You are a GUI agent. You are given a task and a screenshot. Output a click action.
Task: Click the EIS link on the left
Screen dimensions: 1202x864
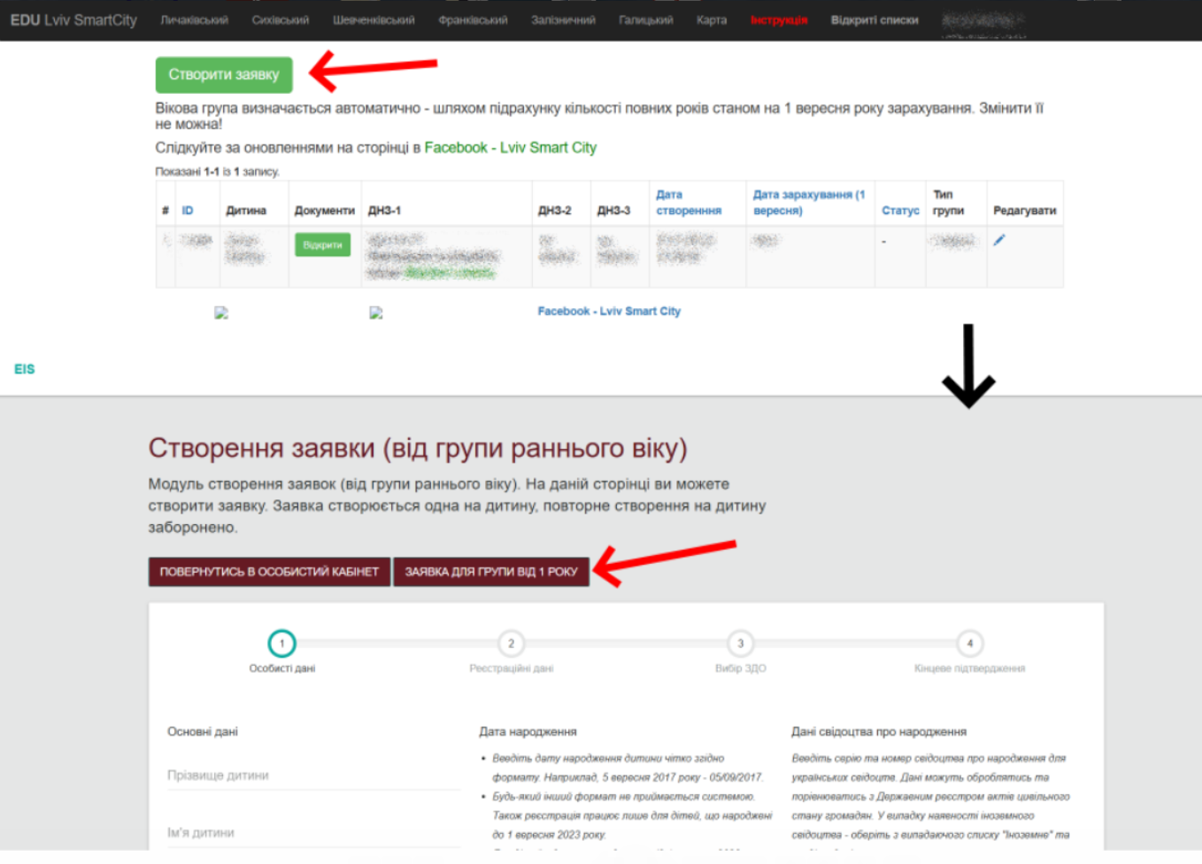(25, 369)
